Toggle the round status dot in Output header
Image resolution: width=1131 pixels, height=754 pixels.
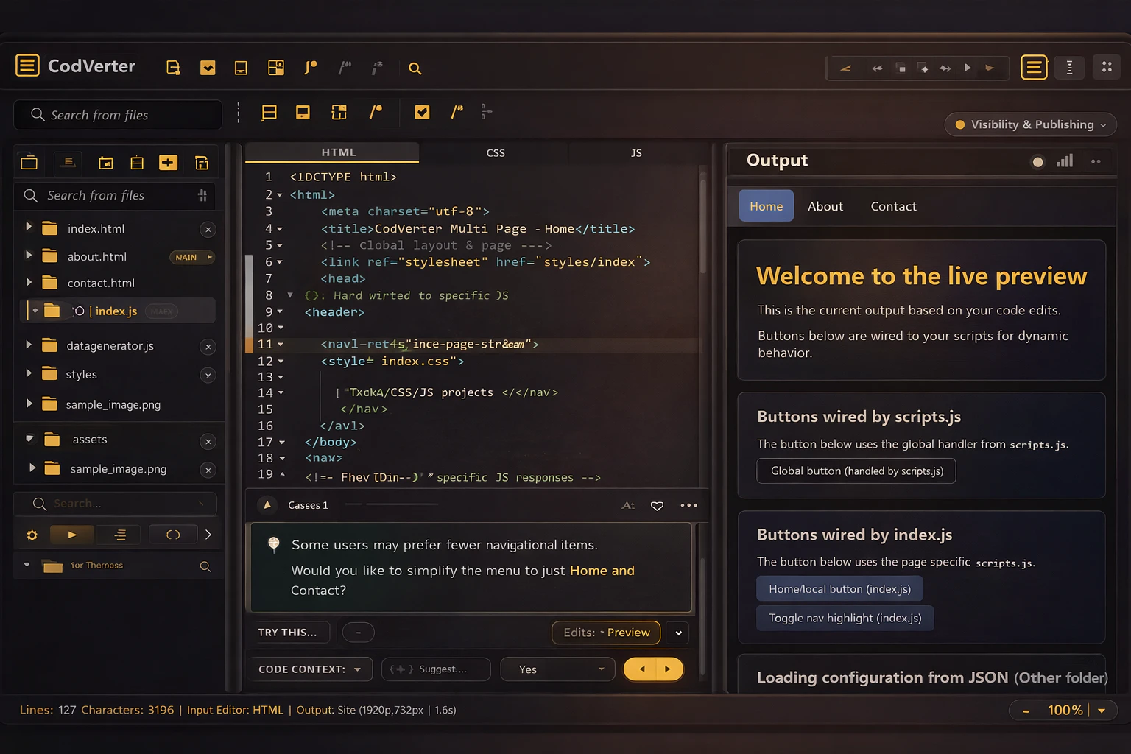coord(1037,162)
